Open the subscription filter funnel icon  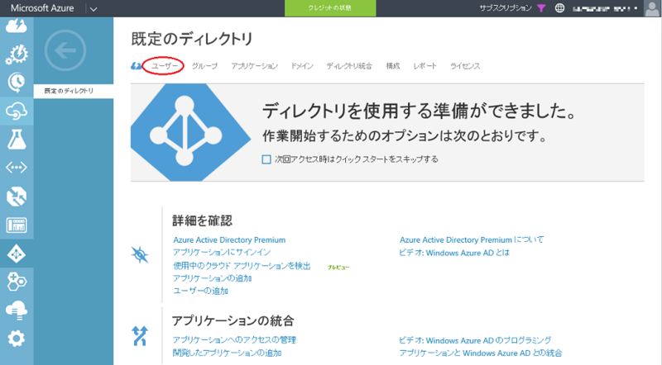(x=541, y=8)
